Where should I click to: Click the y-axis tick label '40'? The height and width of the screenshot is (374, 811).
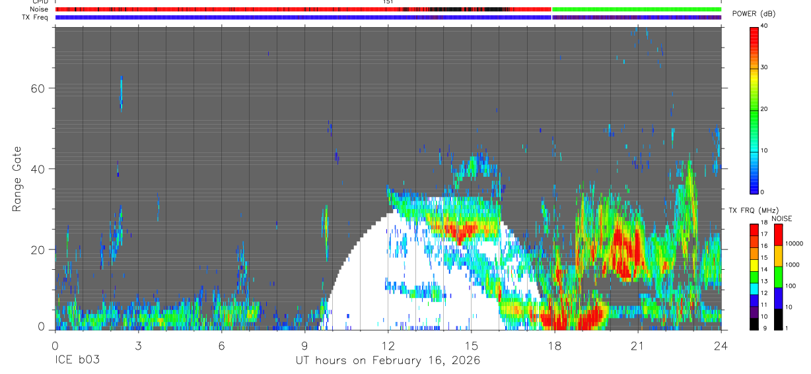(39, 169)
